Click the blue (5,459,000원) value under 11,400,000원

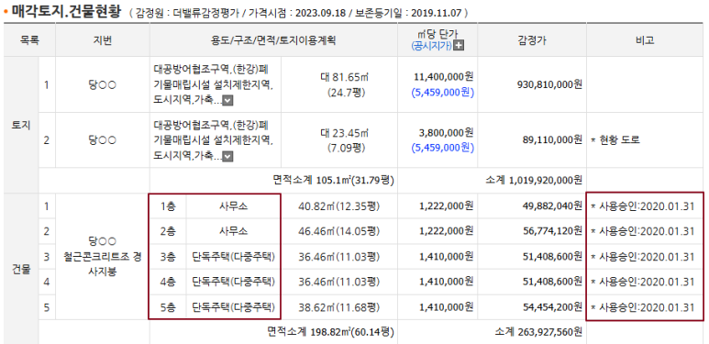pyautogui.click(x=442, y=93)
